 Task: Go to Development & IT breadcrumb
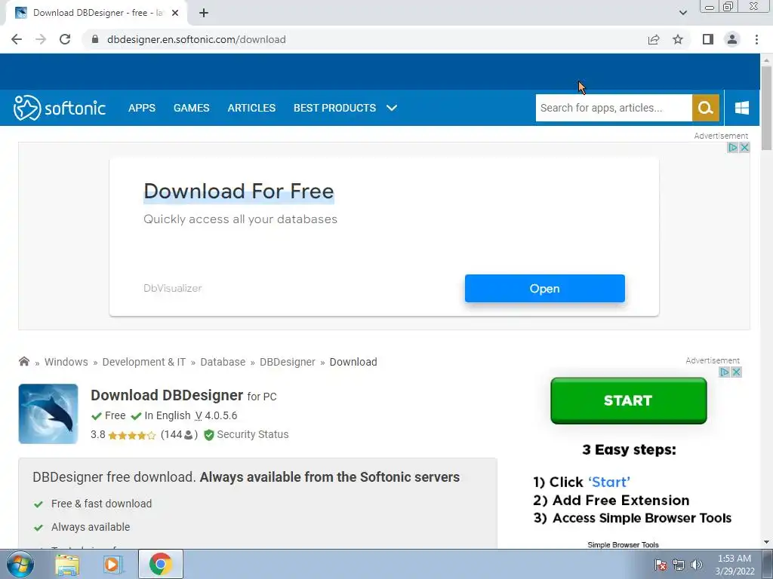(x=144, y=362)
